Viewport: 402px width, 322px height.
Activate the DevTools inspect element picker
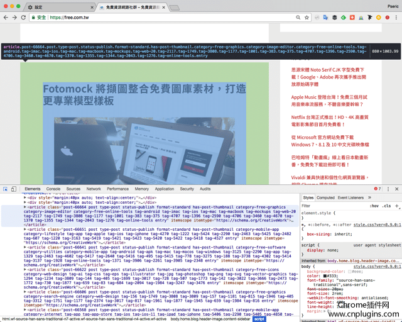(5, 189)
